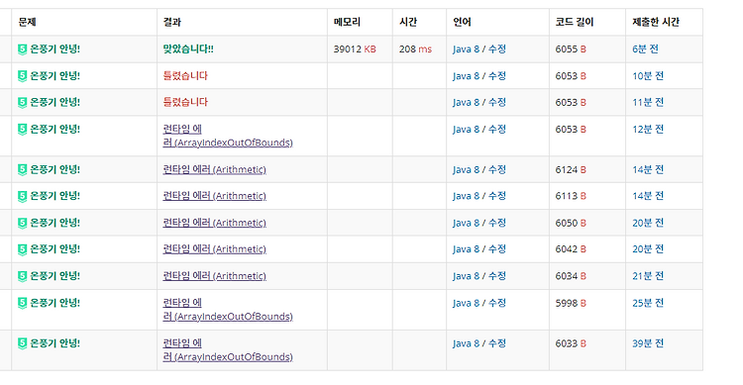
Task: Click tier badge icon in 21분 전 row
Action: tap(22, 276)
